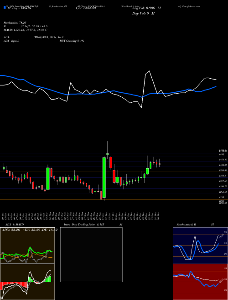Click the last red candle on 26 Dec
The height and width of the screenshot is (300, 228).
click(x=160, y=164)
